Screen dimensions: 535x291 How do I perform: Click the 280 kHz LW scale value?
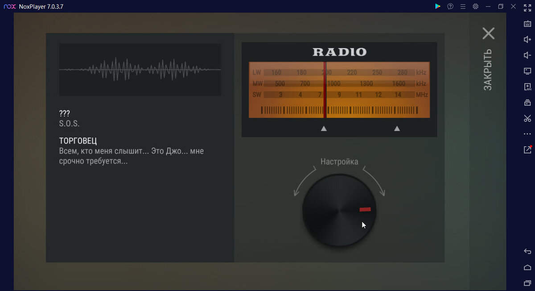tap(402, 72)
